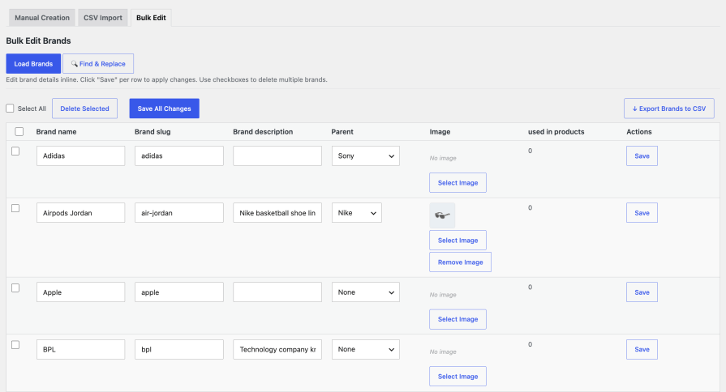Click Save All Changes
726x392 pixels.
[x=165, y=109]
